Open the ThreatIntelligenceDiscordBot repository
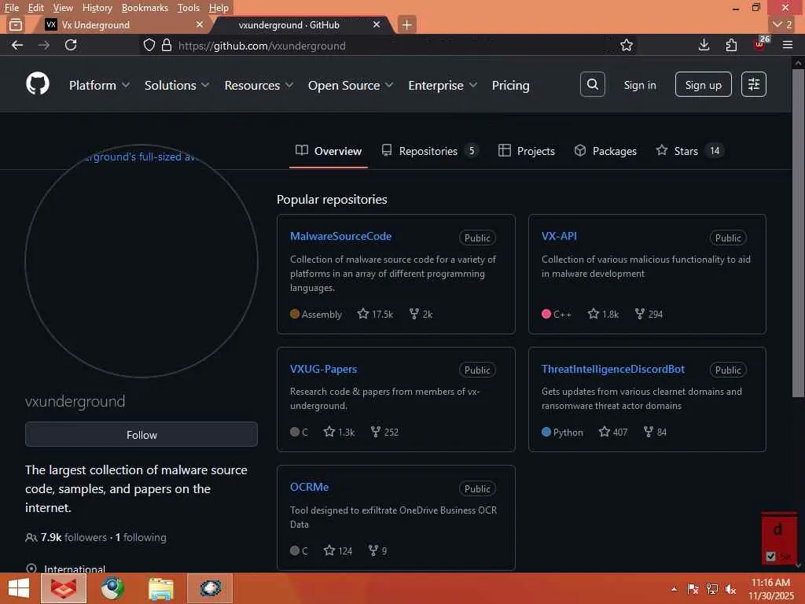The width and height of the screenshot is (805, 604). 613,369
